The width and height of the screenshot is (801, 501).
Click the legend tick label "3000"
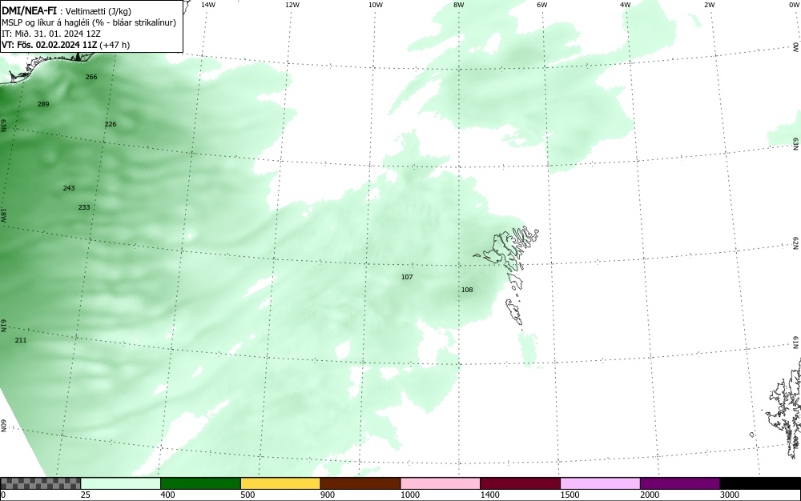[x=730, y=495]
